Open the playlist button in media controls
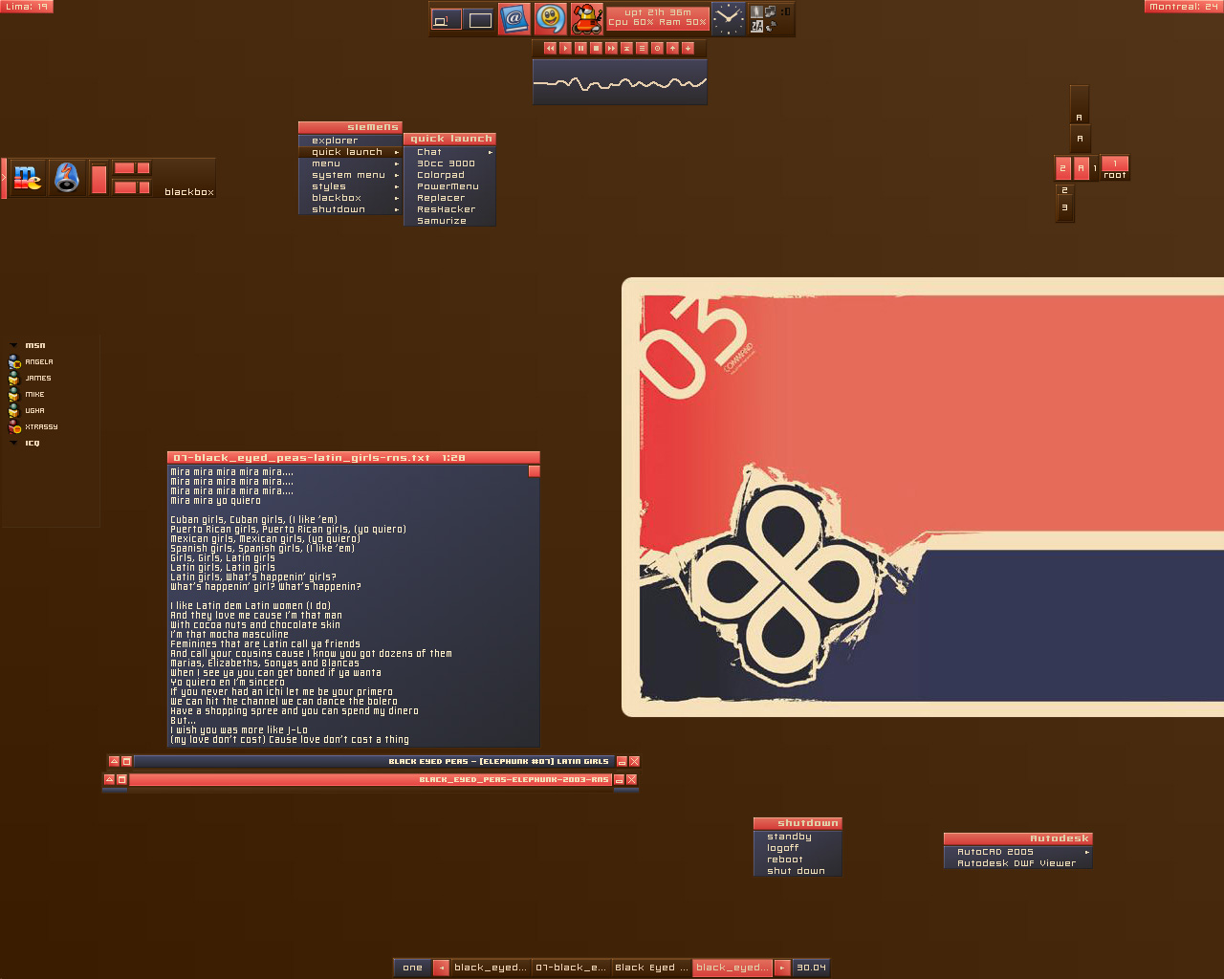Image resolution: width=1224 pixels, height=979 pixels. coord(642,48)
